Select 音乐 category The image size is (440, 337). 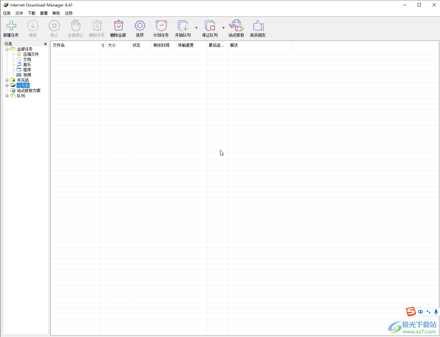[27, 65]
